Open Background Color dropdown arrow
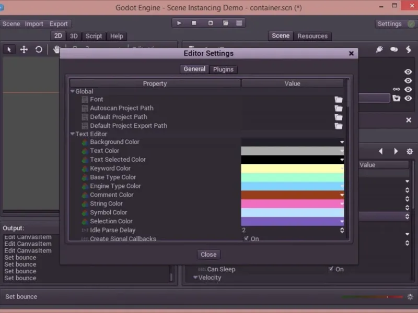Viewport: 418px width, 313px height. (342, 142)
